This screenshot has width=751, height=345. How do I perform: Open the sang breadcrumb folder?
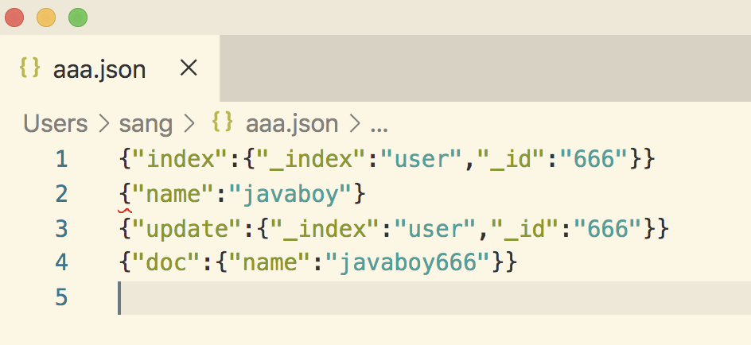tap(146, 123)
